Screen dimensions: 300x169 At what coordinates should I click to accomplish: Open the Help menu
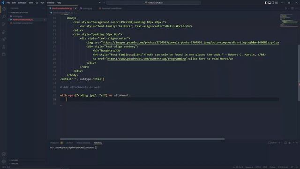[59, 3]
